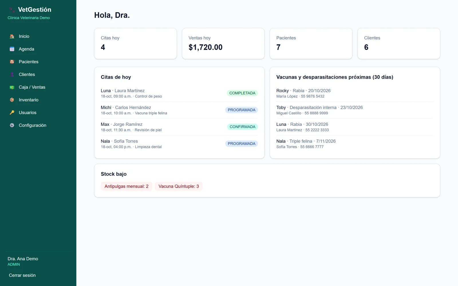The height and width of the screenshot is (286, 458).
Task: Click the house icon next to Inicio
Action: (x=12, y=36)
